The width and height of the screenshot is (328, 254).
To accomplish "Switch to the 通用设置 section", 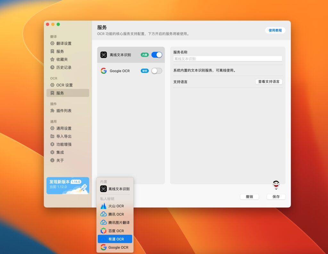I will coord(63,128).
